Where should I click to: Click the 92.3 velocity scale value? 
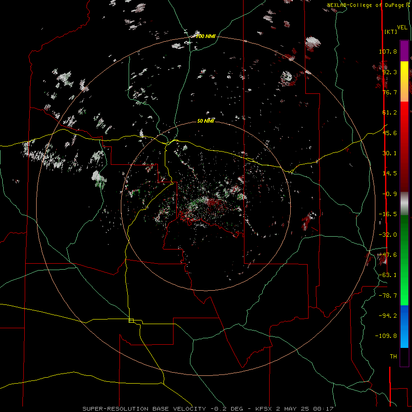tap(390, 72)
